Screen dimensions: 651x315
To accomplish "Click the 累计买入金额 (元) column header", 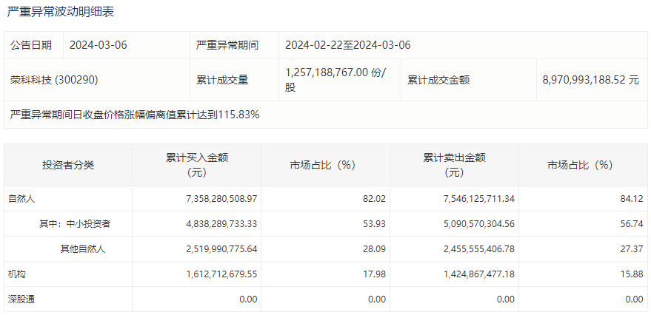I will 197,166.
